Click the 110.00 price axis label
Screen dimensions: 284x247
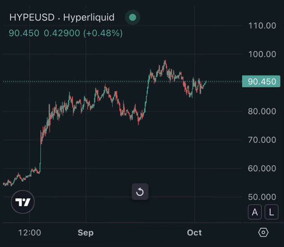point(262,25)
